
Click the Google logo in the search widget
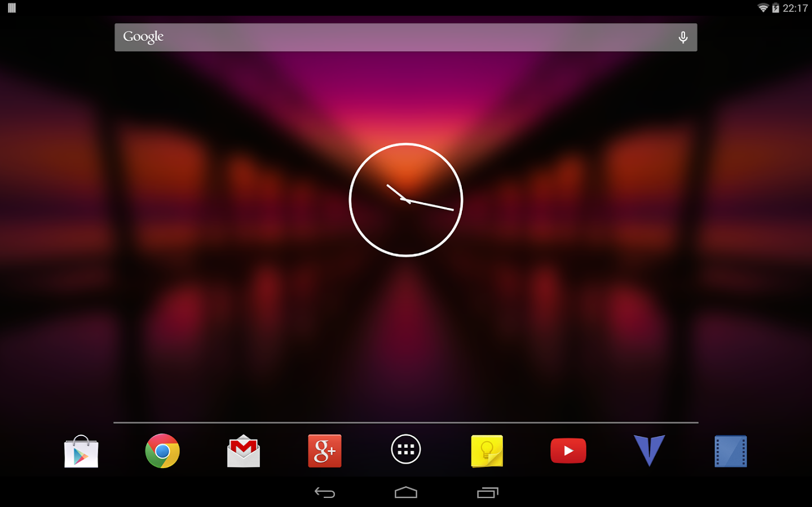pyautogui.click(x=143, y=37)
